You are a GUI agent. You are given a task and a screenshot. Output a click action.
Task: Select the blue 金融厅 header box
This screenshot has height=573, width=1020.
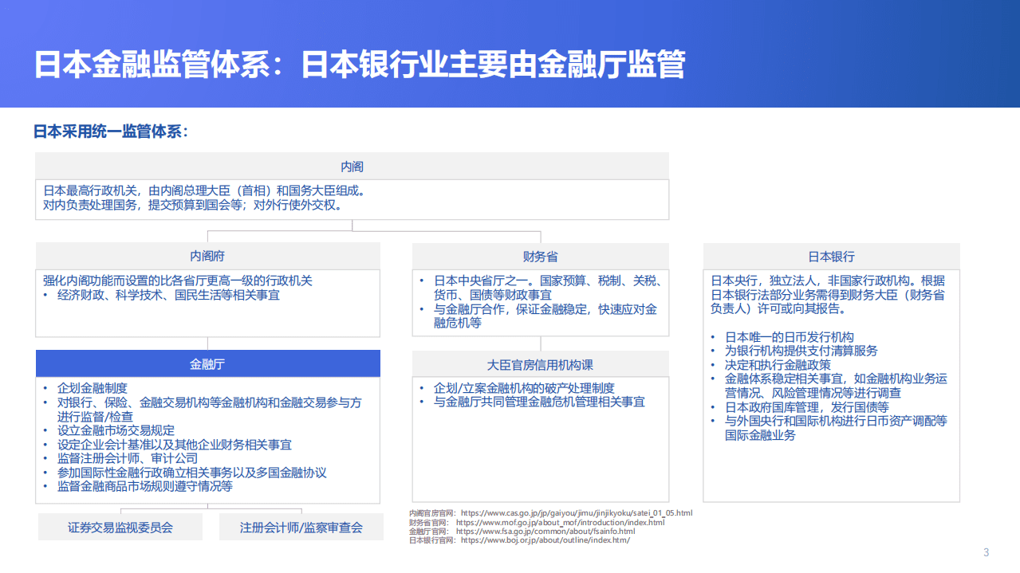tap(207, 363)
